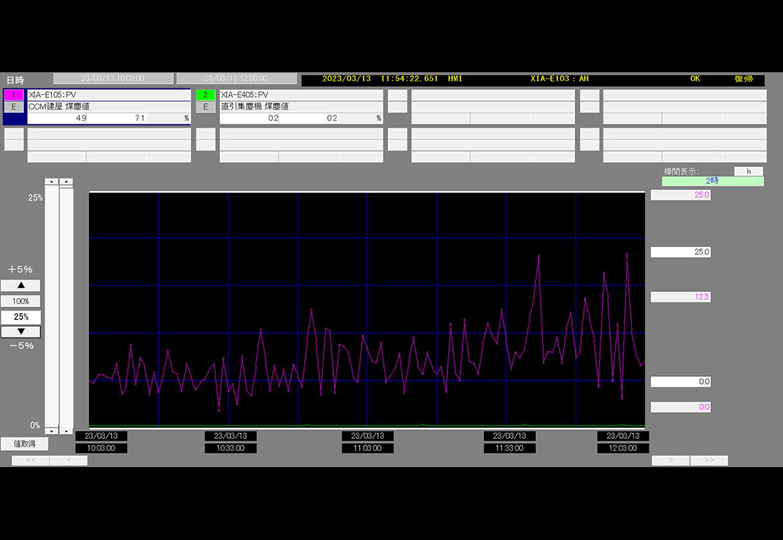Click the XIA-E103 : AH alarm message
Viewport: 783px width, 540px height.
[x=560, y=78]
